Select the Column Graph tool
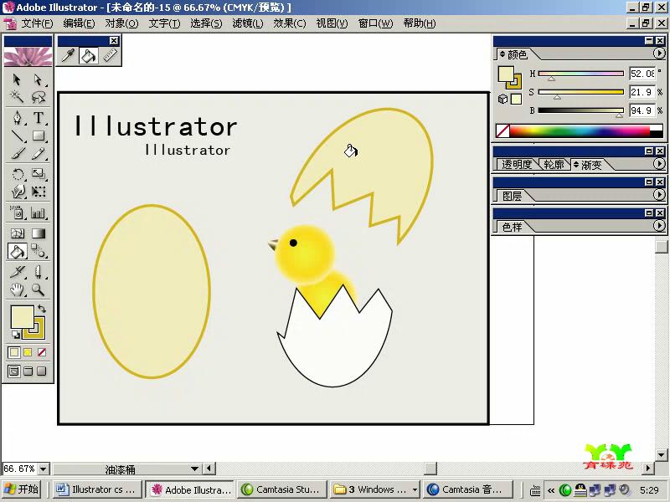The height and width of the screenshot is (502, 670). (38, 213)
